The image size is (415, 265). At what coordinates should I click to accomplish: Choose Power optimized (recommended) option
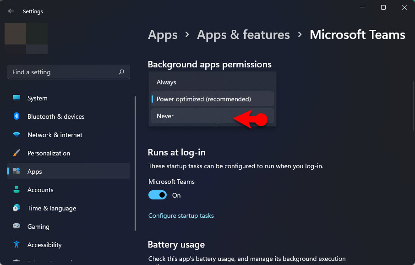212,99
